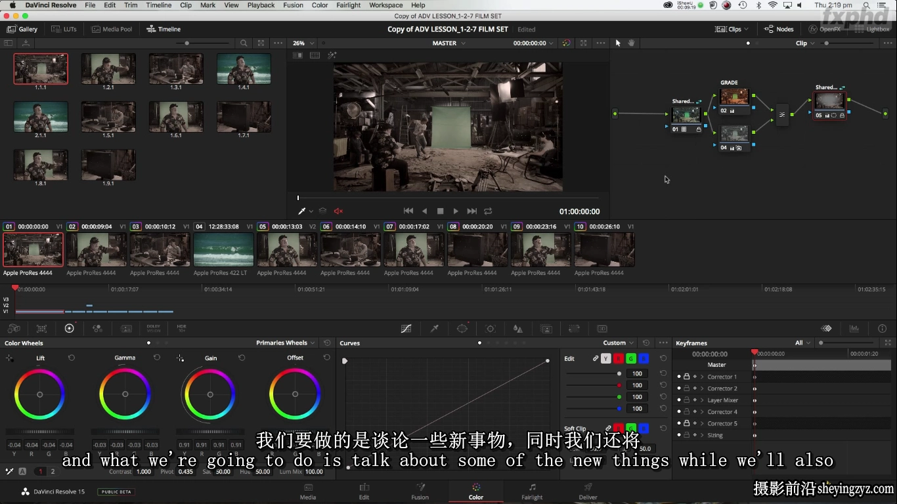Open the RGB Mixer palette
This screenshot has height=504, width=897.
point(98,329)
